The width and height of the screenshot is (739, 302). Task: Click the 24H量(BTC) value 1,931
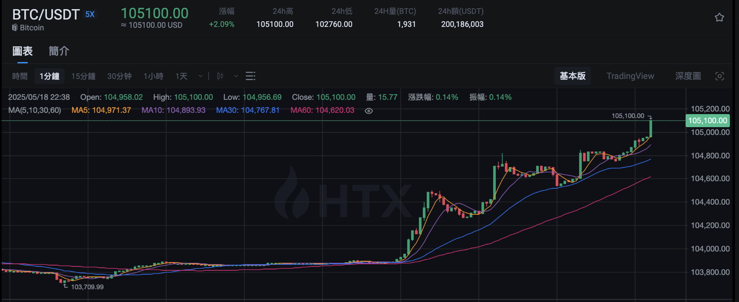coord(406,24)
